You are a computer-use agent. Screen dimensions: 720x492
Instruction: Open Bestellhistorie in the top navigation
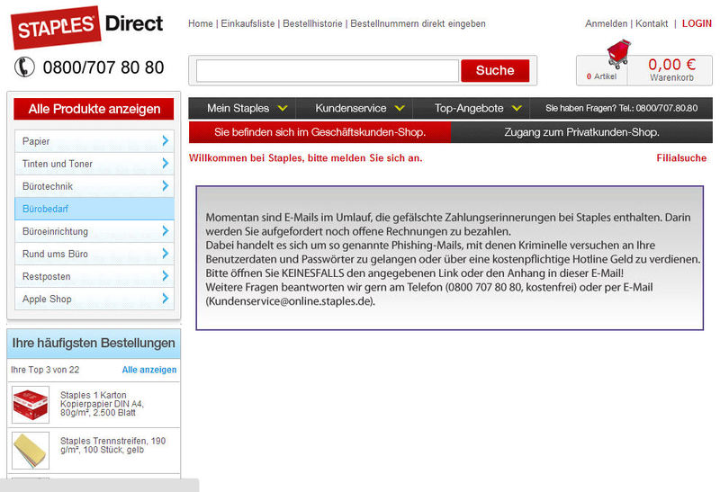(x=312, y=23)
